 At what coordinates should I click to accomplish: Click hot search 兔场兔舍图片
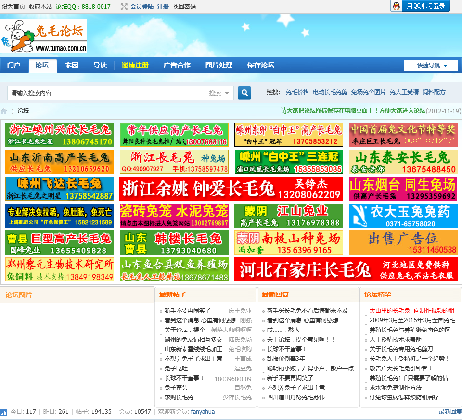coord(368,92)
